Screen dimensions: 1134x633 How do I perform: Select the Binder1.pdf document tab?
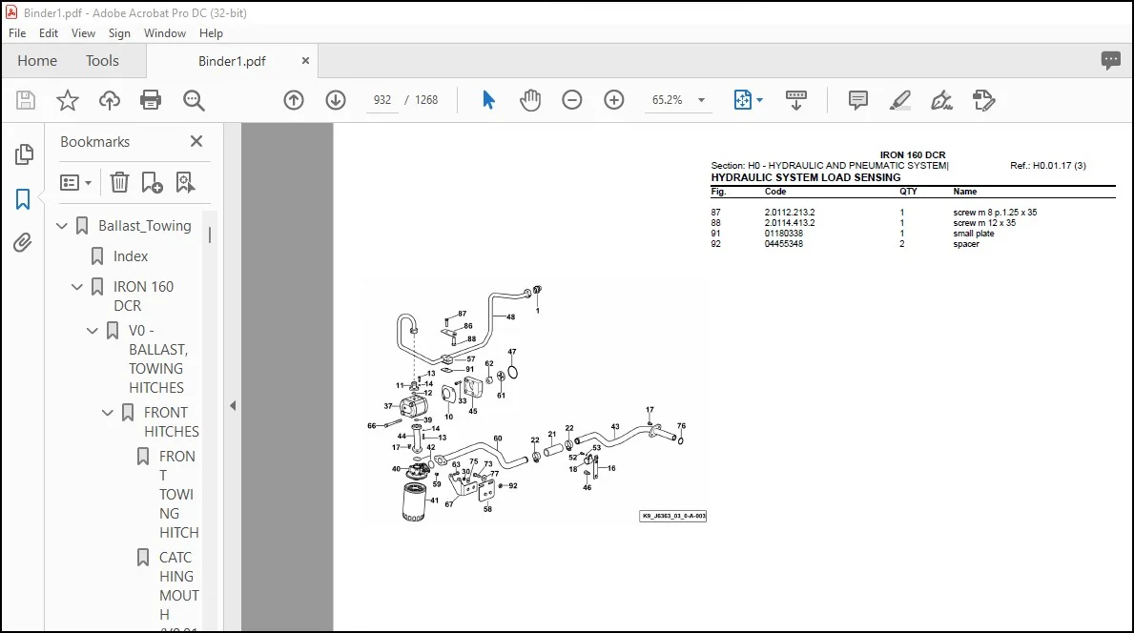click(232, 61)
